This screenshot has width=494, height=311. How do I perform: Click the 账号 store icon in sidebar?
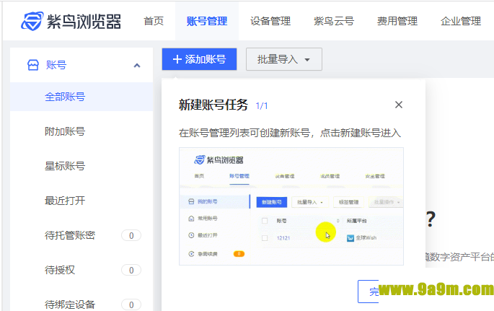(x=33, y=65)
